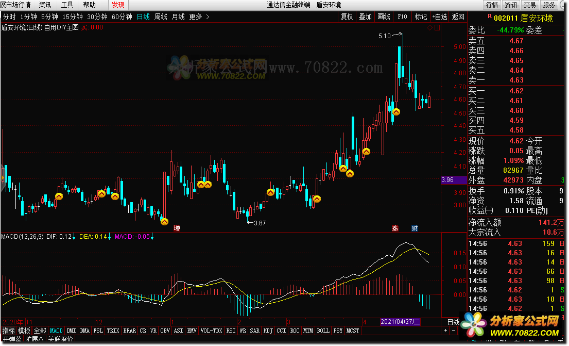
Task: Open the F10 company info
Action: click(x=403, y=17)
